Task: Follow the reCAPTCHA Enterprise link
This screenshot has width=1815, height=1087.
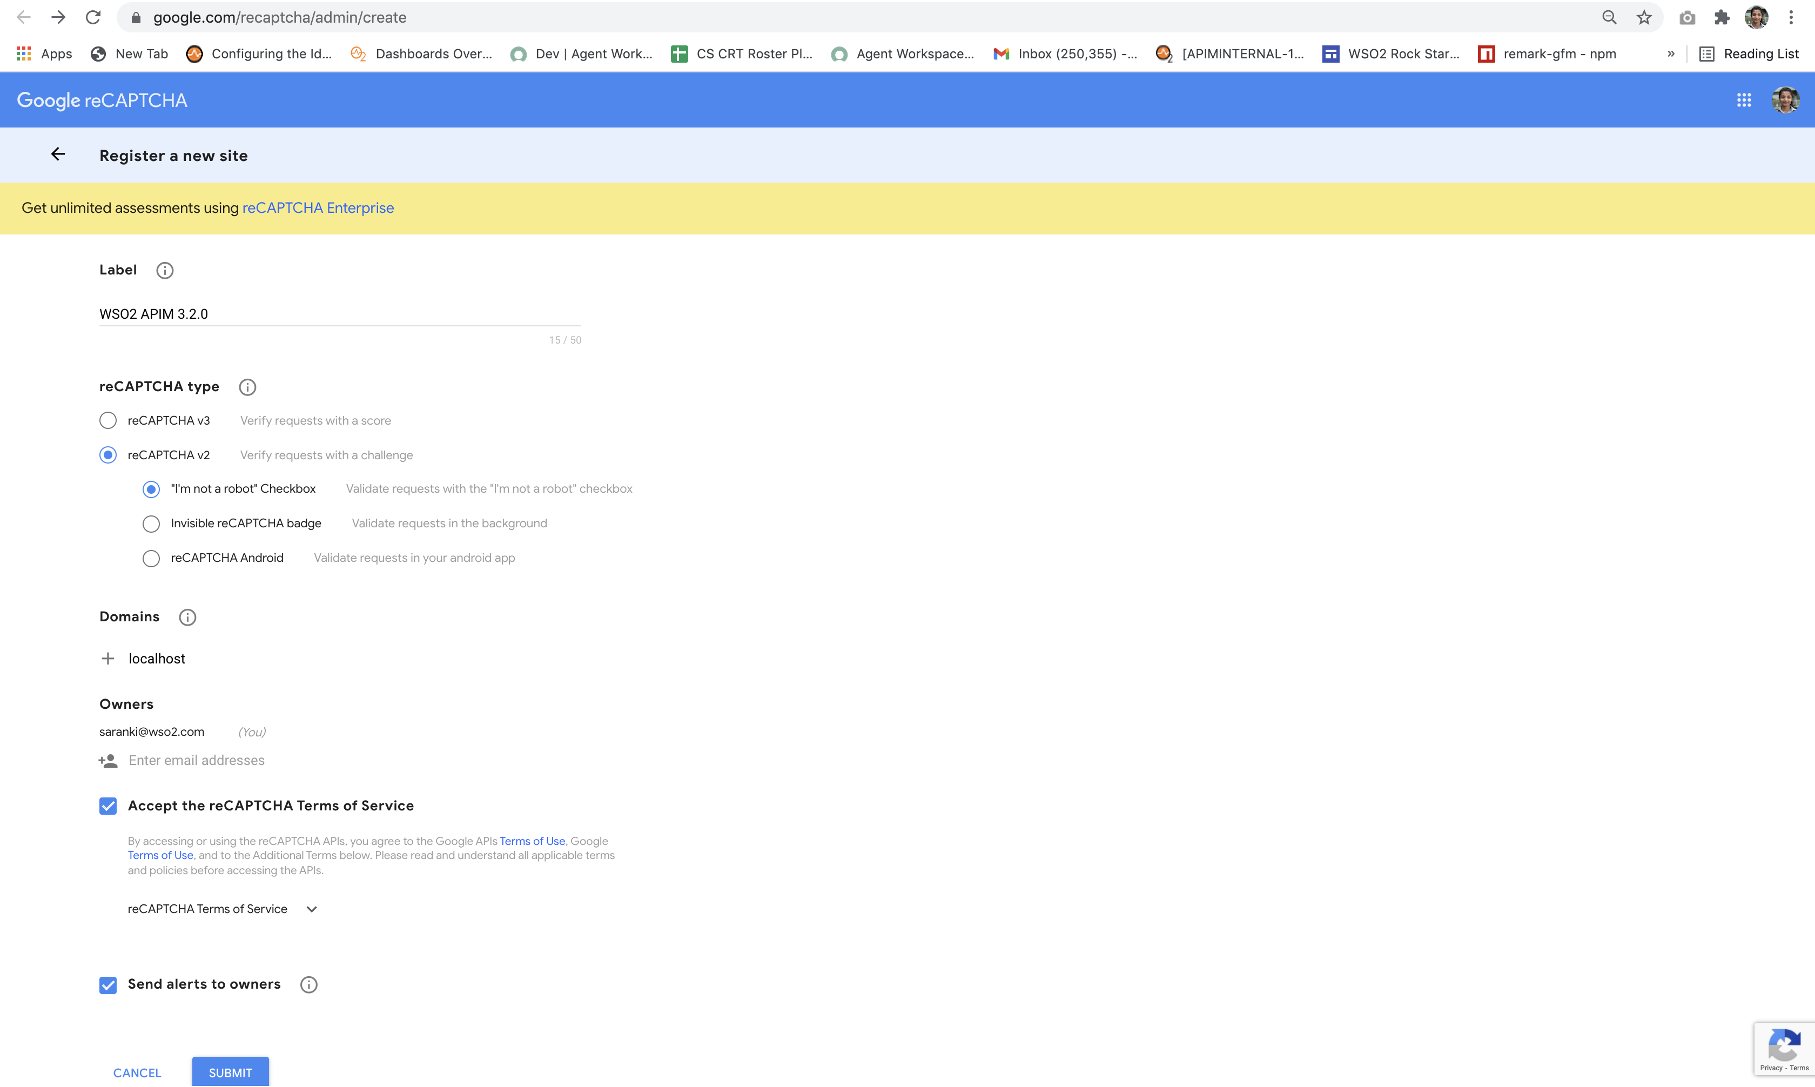Action: pyautogui.click(x=318, y=208)
